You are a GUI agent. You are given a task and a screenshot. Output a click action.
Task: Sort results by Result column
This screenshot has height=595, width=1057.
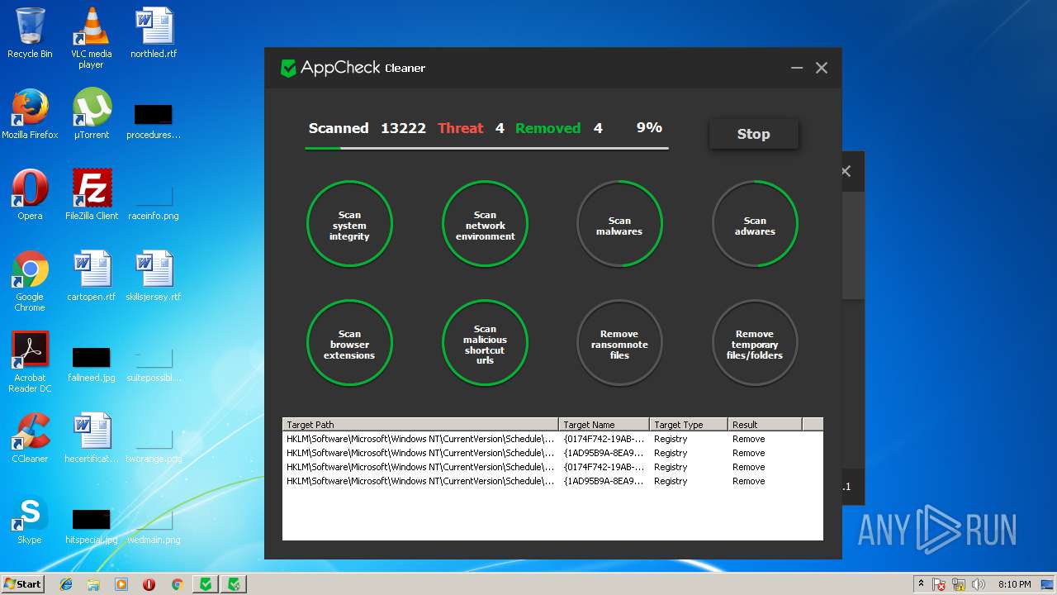pos(765,425)
